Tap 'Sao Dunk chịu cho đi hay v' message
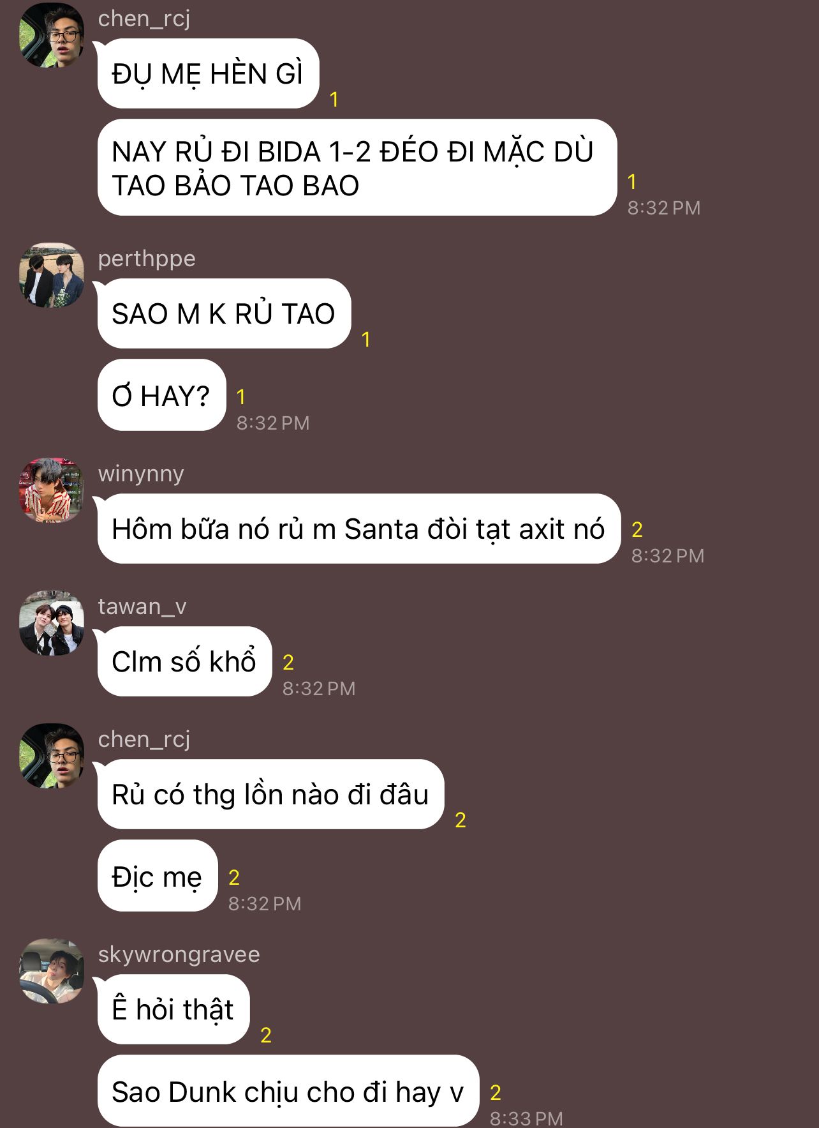The image size is (819, 1128). point(288,1091)
